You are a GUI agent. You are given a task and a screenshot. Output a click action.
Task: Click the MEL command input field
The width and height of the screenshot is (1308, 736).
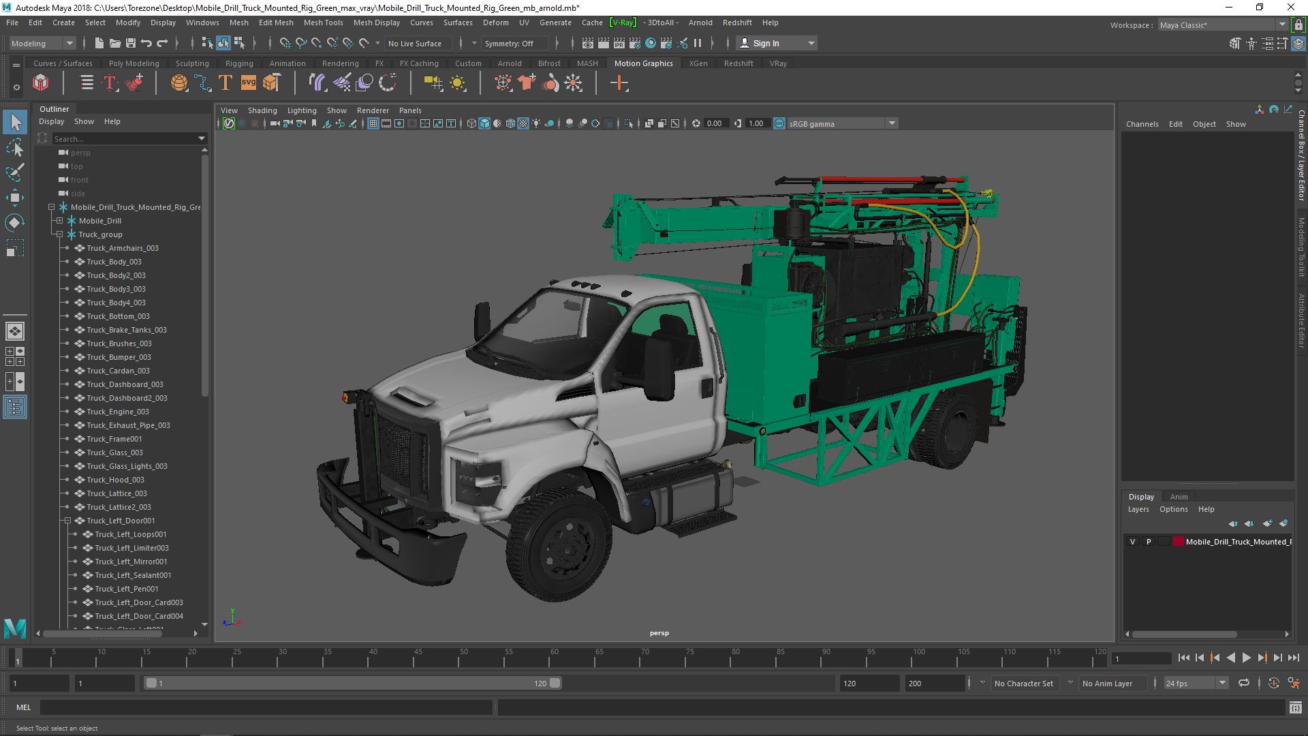point(266,707)
